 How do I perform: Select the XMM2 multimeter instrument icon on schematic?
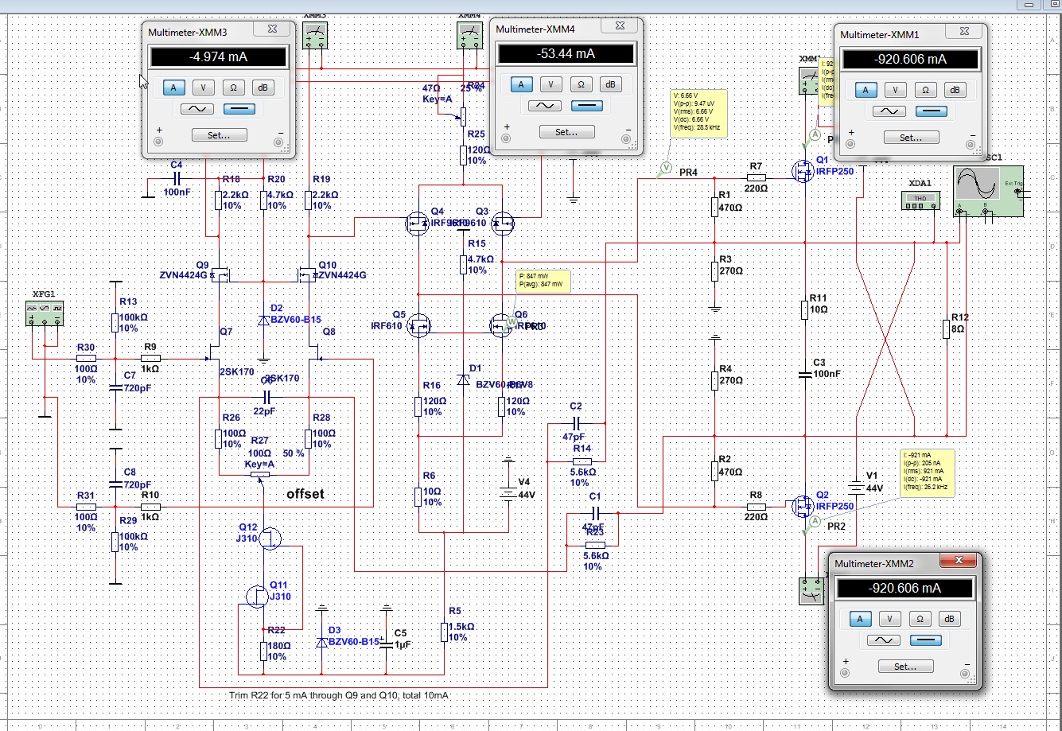[x=811, y=590]
